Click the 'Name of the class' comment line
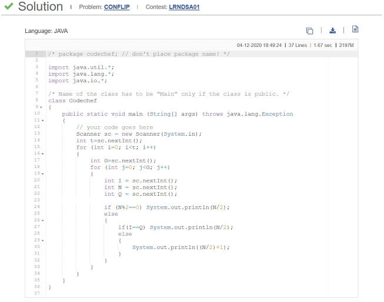Screen dimensions: 384x302 pos(169,94)
